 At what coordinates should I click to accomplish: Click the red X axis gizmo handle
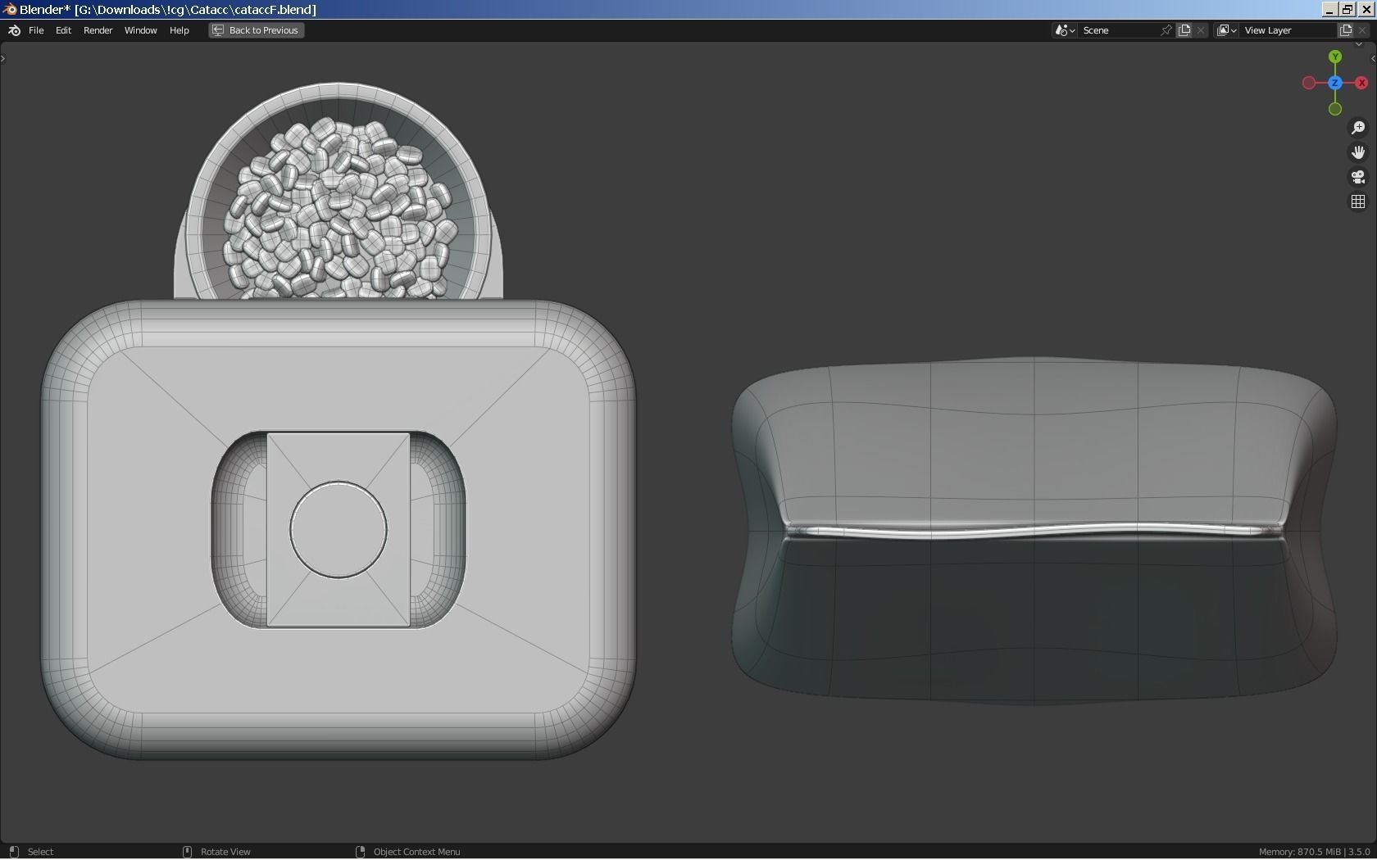click(x=1361, y=83)
